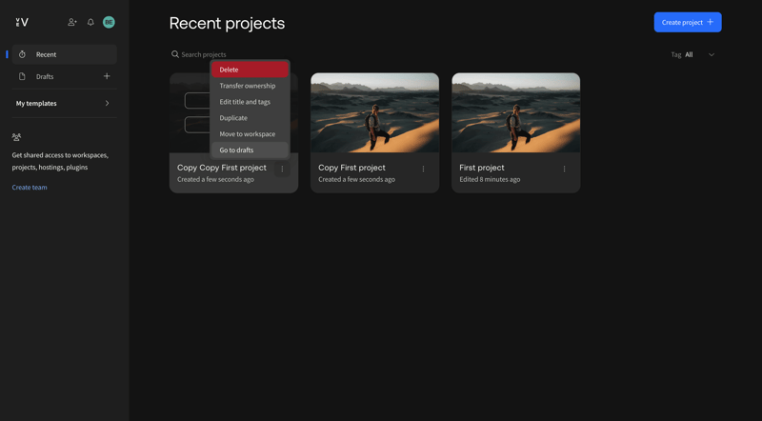762x421 pixels.
Task: Click the Drafts document icon
Action: tap(22, 76)
